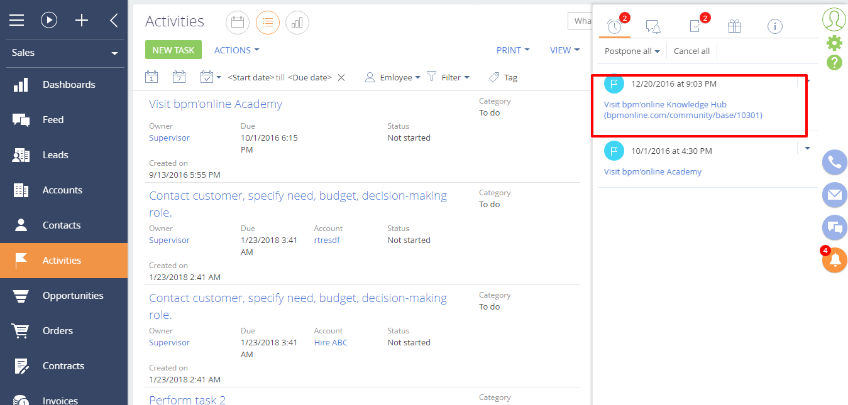Open the Feed section in the sidebar
This screenshot has width=848, height=405.
click(53, 119)
